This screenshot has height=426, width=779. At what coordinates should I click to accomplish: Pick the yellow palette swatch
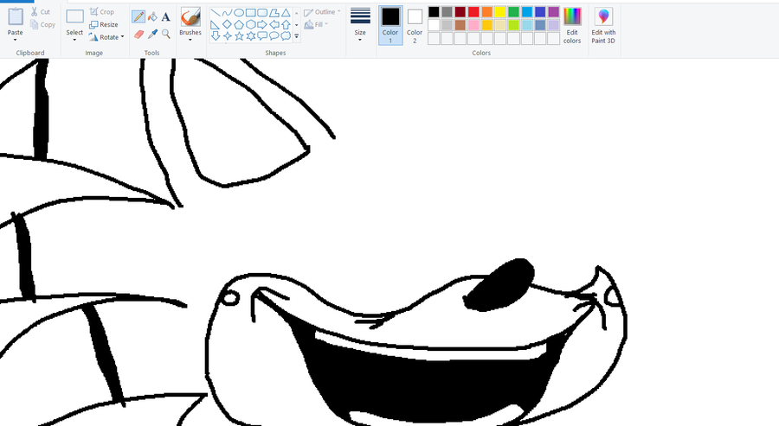coord(500,11)
